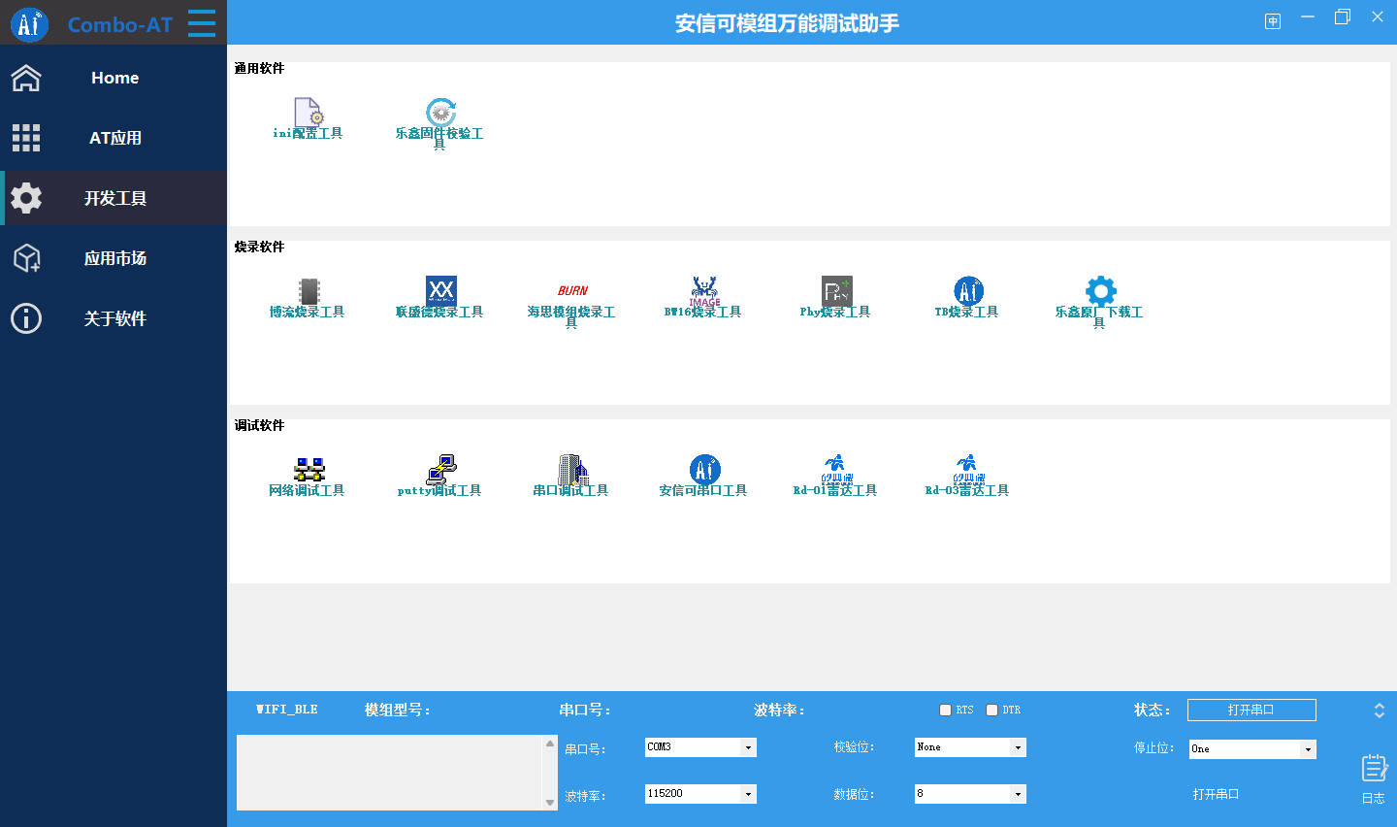Viewport: 1397px width, 827px height.
Task: Click the Home house icon
Action: [x=26, y=78]
